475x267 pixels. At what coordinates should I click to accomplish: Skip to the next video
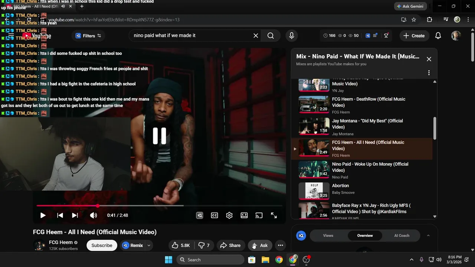pyautogui.click(x=75, y=215)
